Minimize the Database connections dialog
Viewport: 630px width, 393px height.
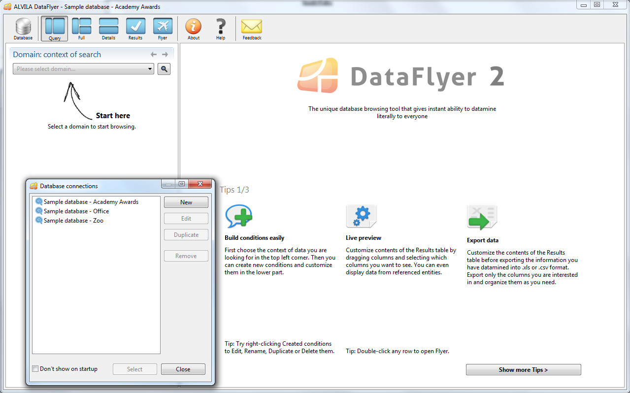pos(169,184)
